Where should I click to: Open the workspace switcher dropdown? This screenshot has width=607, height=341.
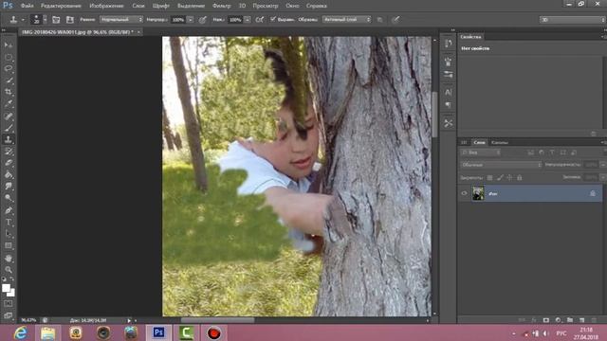pos(572,19)
